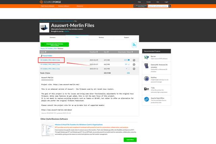Click the Download Latest Version button
216x144 pixels.
point(55,45)
